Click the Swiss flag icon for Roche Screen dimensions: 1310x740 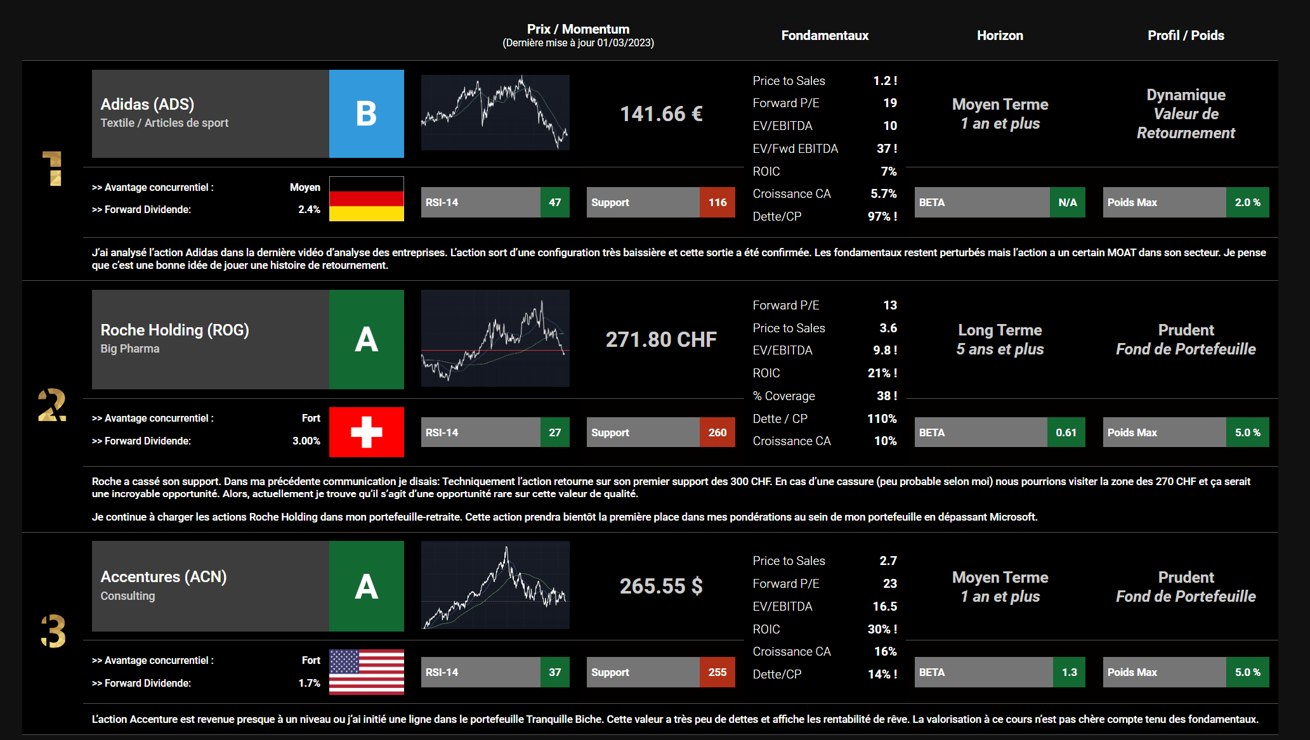(x=366, y=432)
